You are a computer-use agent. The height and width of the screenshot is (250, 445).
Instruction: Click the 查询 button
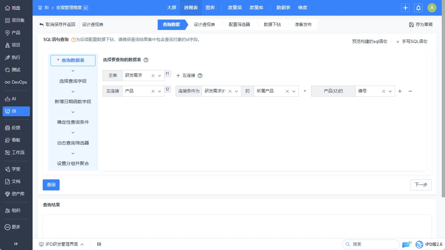51,185
